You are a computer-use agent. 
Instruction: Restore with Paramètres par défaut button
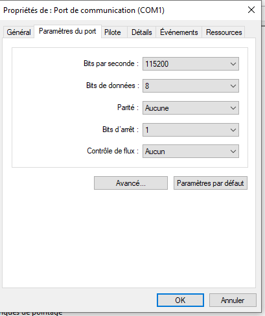(x=211, y=183)
